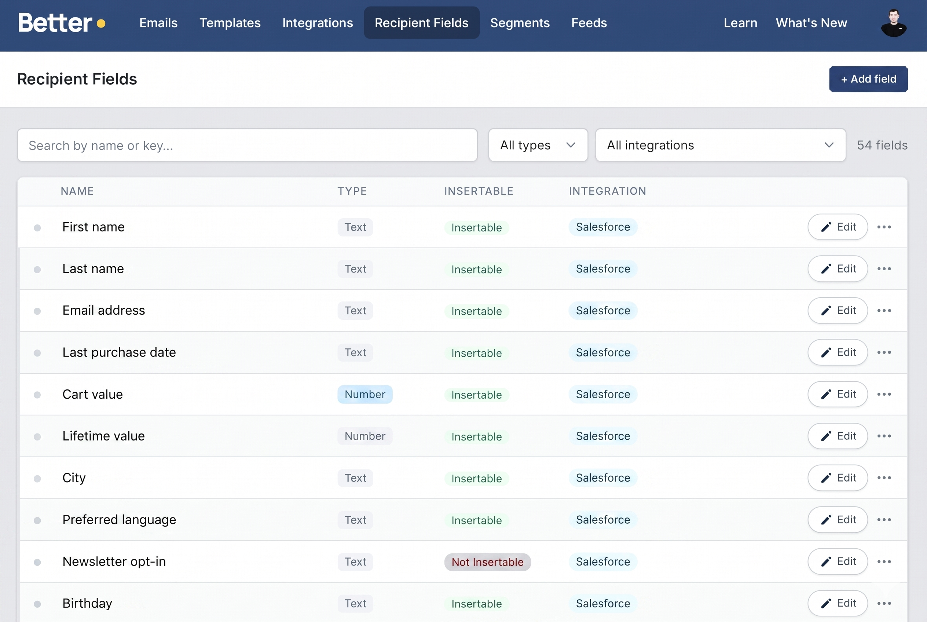Image resolution: width=927 pixels, height=622 pixels.
Task: Open the three-dot menu for Cart value
Action: click(884, 394)
